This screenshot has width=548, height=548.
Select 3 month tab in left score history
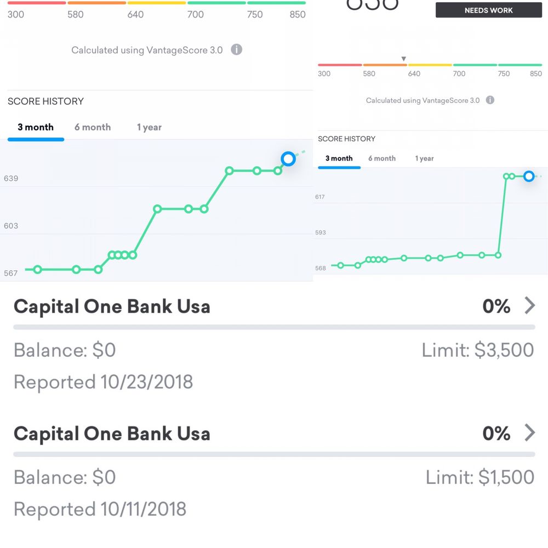tap(36, 127)
